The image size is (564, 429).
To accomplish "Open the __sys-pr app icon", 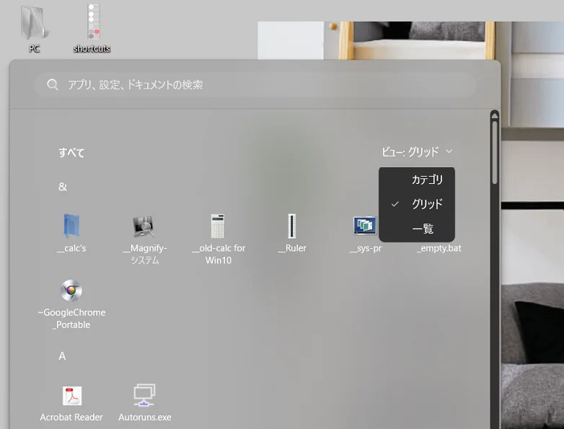I will point(365,227).
